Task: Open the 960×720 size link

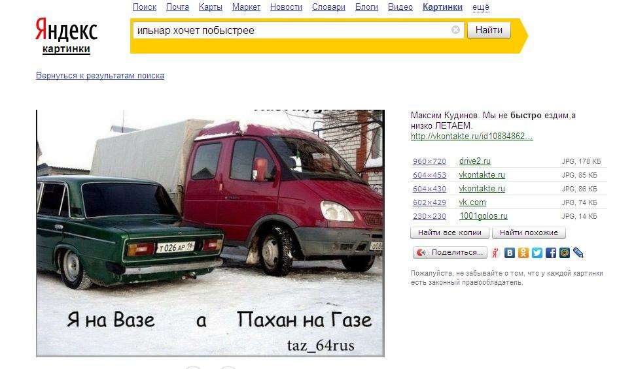Action: pos(429,161)
